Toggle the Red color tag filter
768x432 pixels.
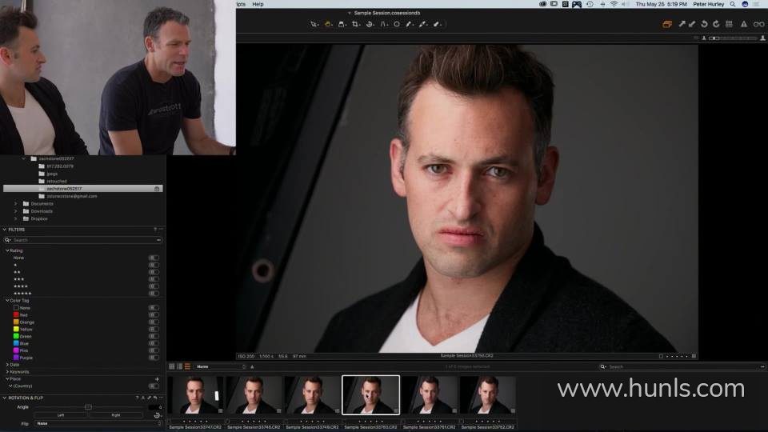point(154,315)
